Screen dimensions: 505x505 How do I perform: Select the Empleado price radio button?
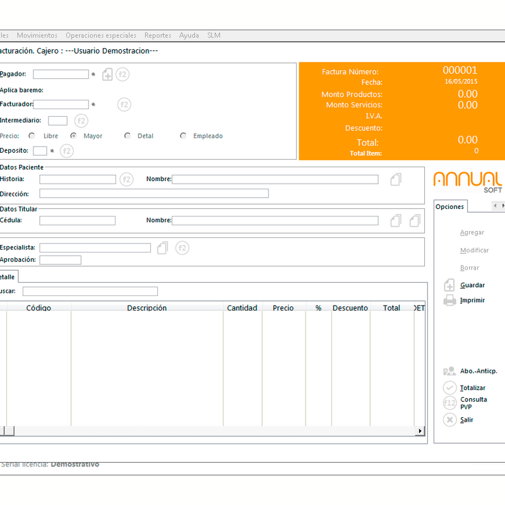(x=183, y=136)
